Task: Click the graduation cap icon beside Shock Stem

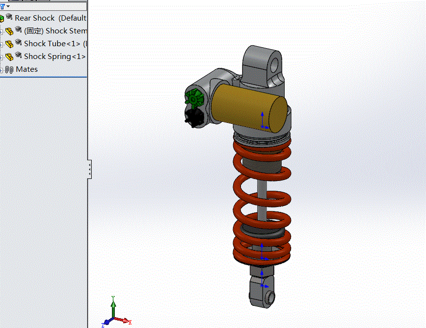Action: tap(19, 29)
